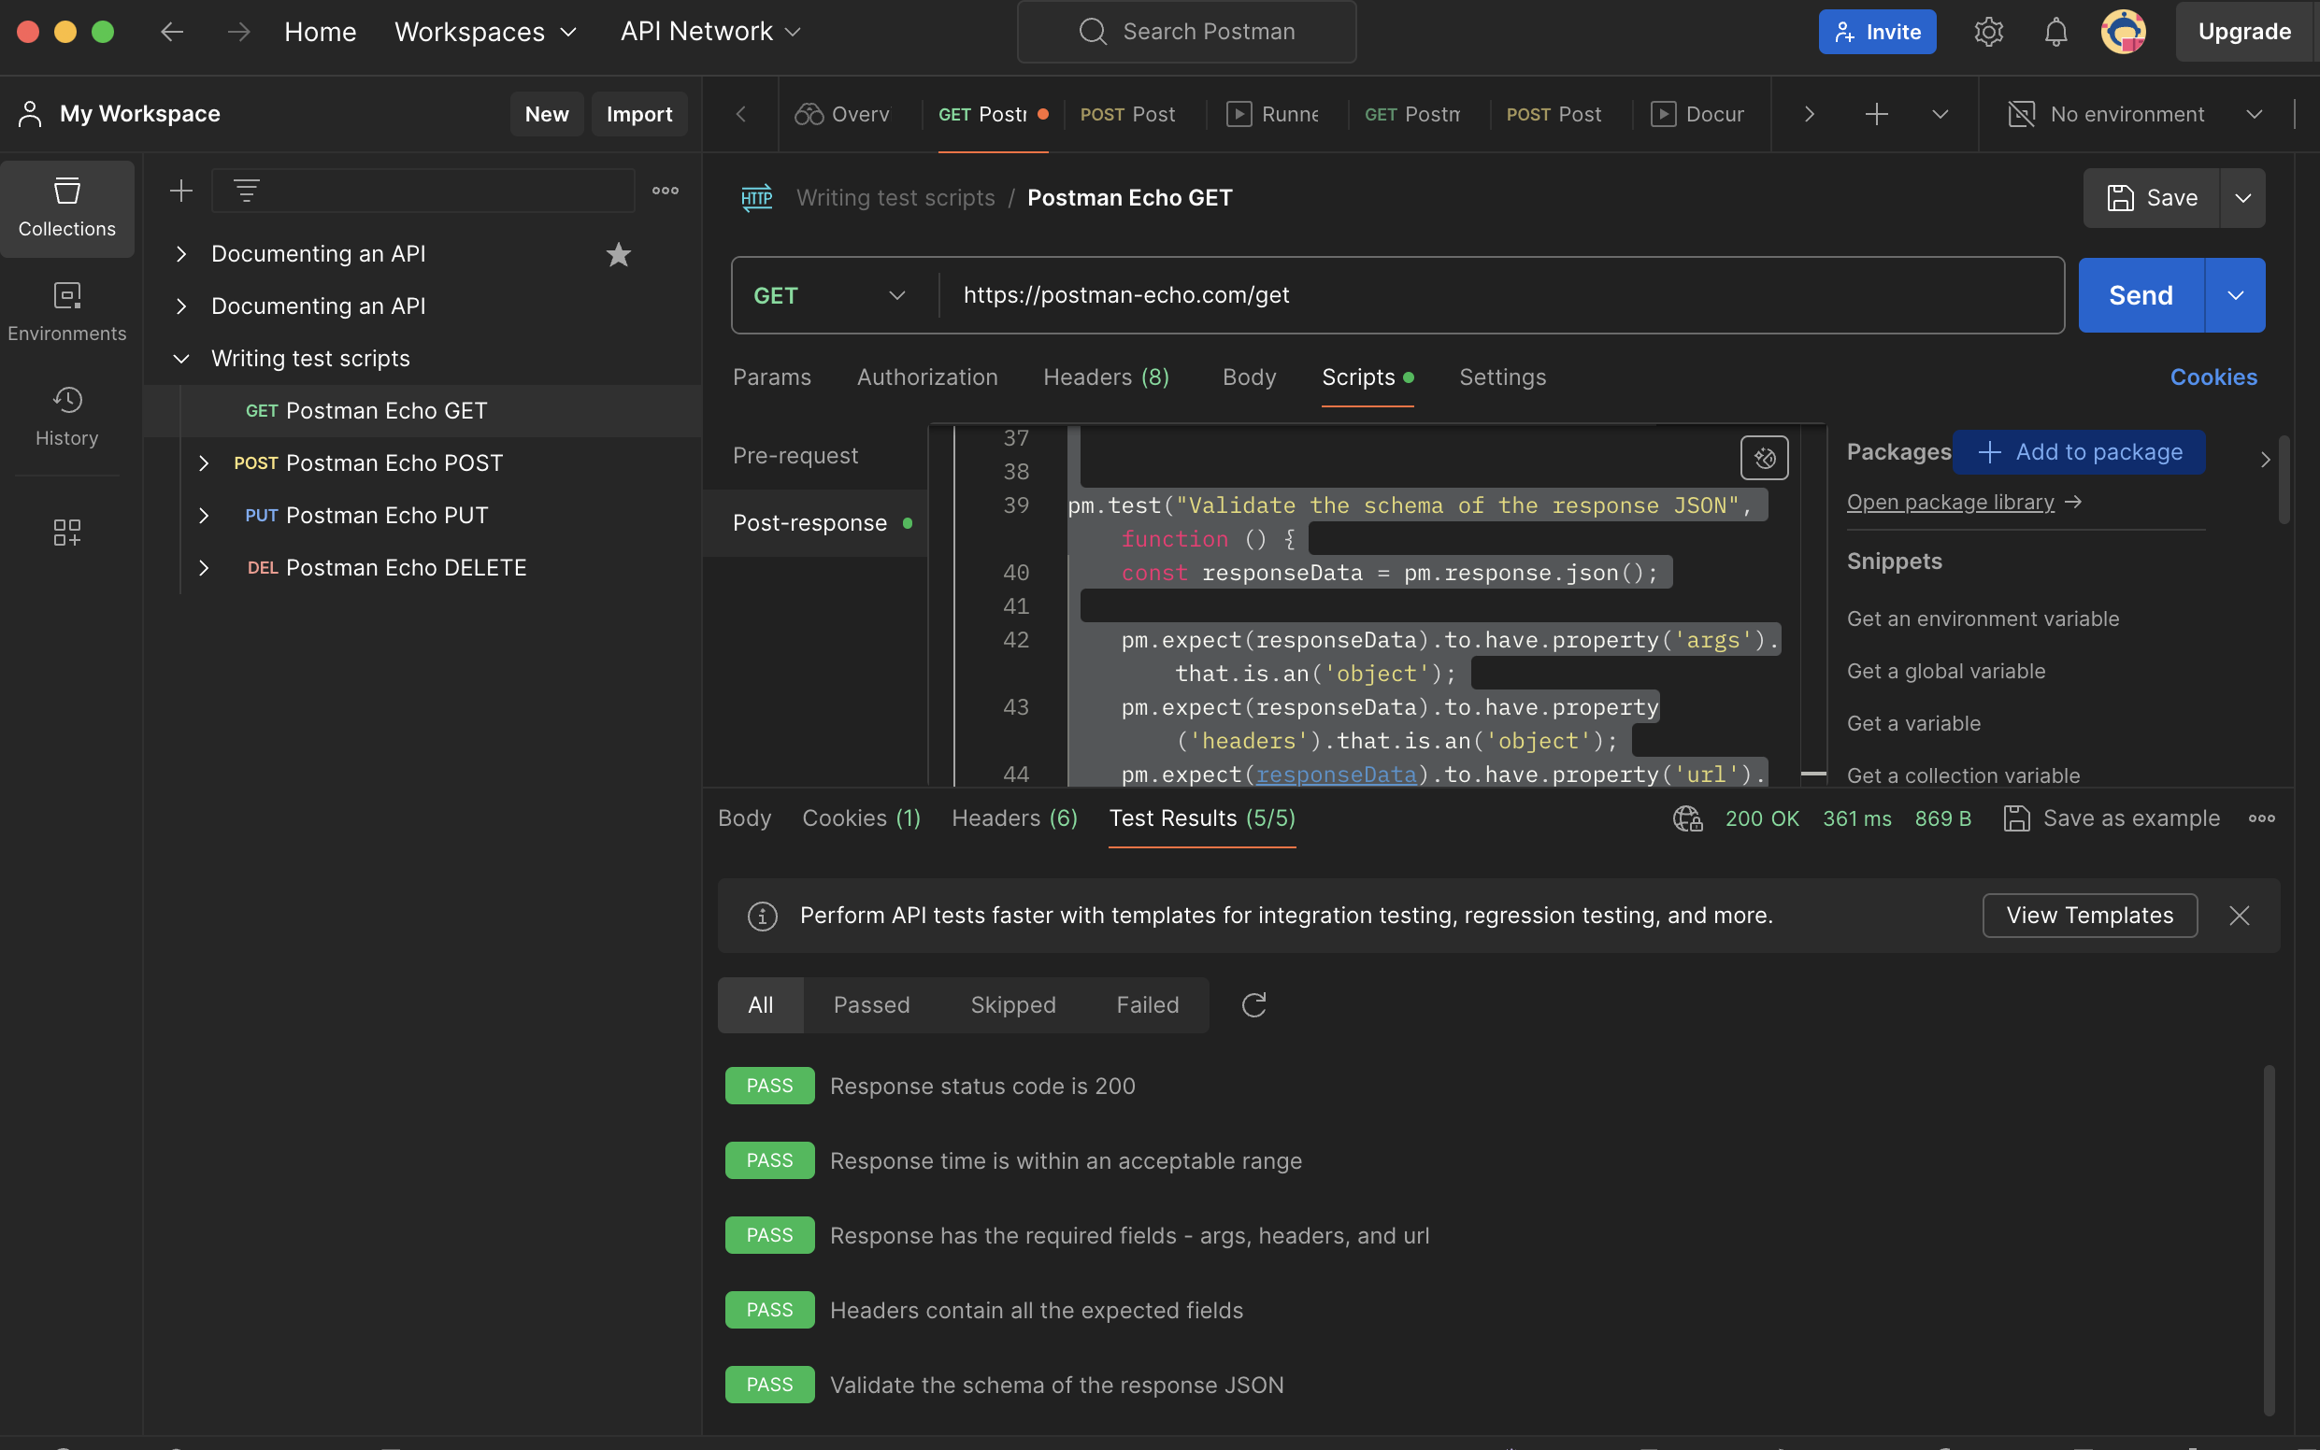Click the History sidebar icon
Viewport: 2320px width, 1450px height.
coord(66,416)
